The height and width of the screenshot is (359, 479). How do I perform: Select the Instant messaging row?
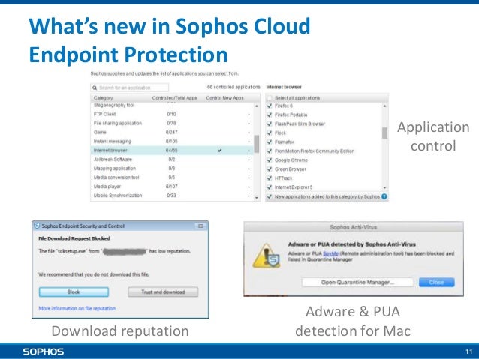(172, 141)
